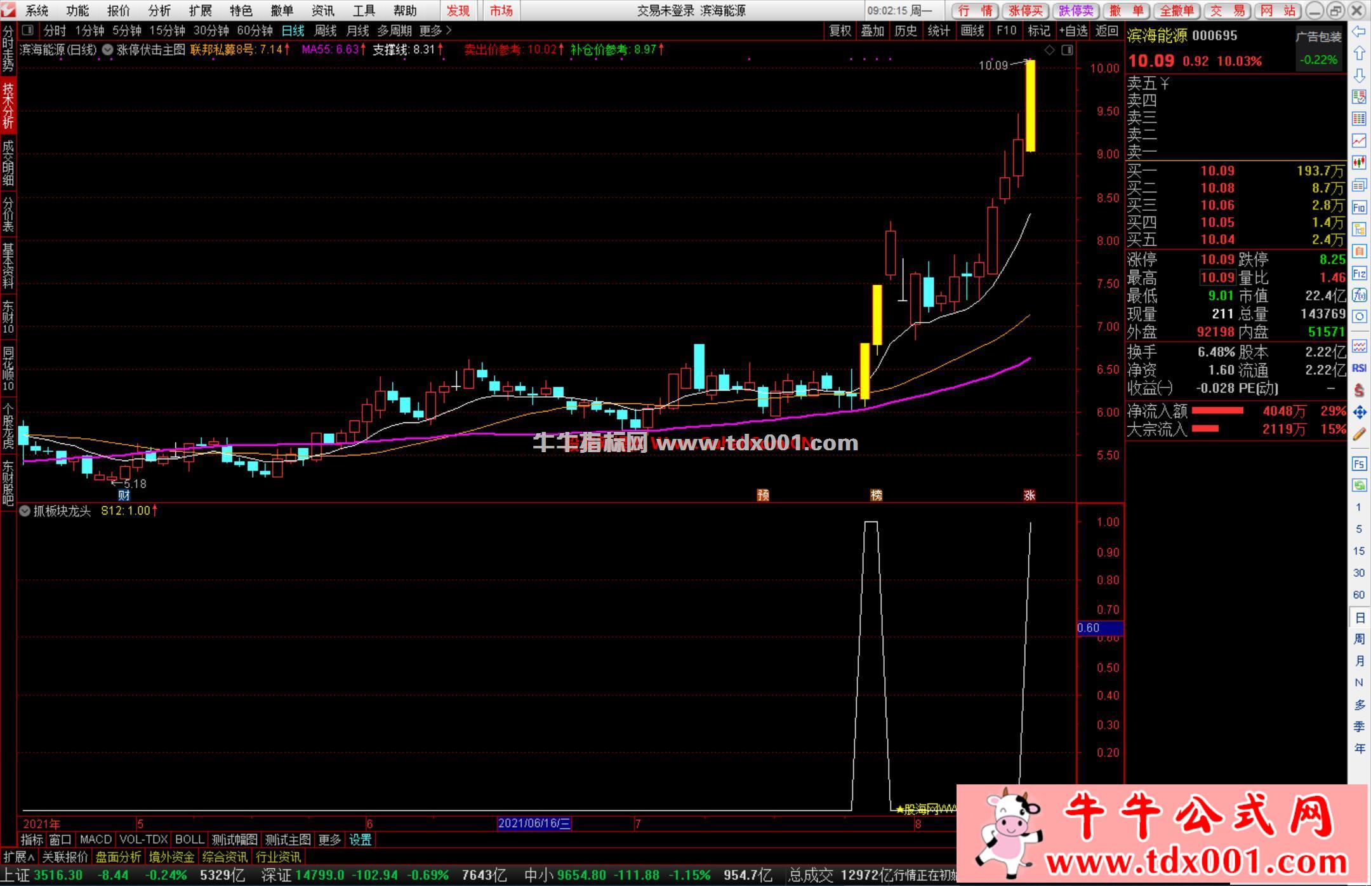Click the 2021/06/16 date marker on timeline

(534, 824)
